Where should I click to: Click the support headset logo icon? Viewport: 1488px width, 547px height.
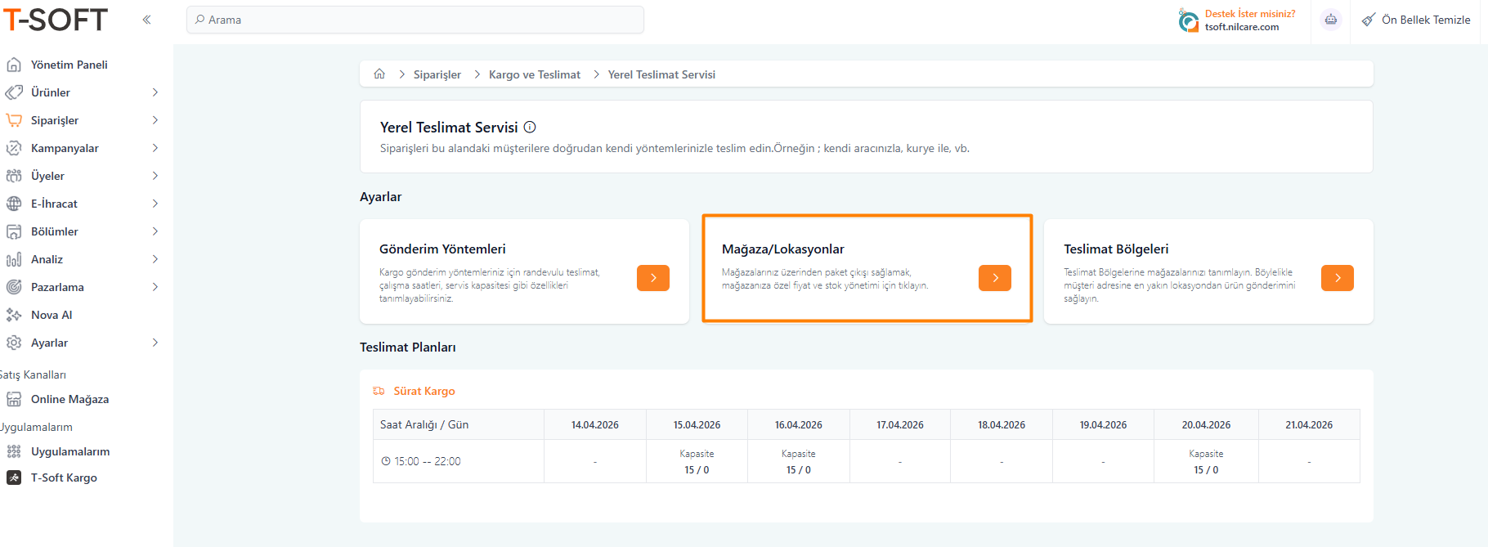(x=1189, y=20)
